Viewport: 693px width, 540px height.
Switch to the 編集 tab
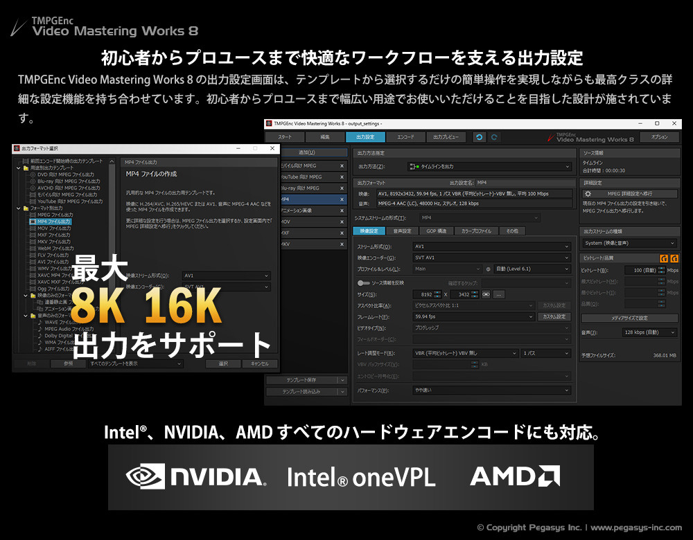point(325,137)
